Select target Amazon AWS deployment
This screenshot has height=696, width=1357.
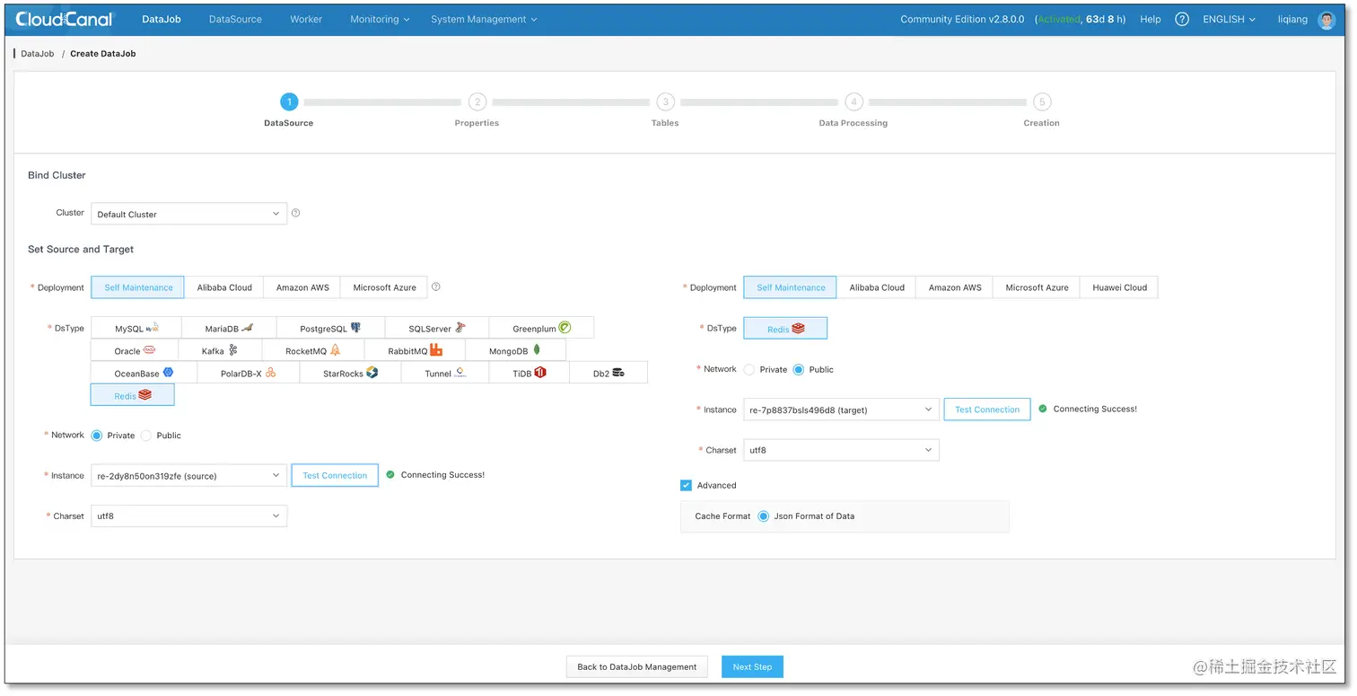pos(955,287)
